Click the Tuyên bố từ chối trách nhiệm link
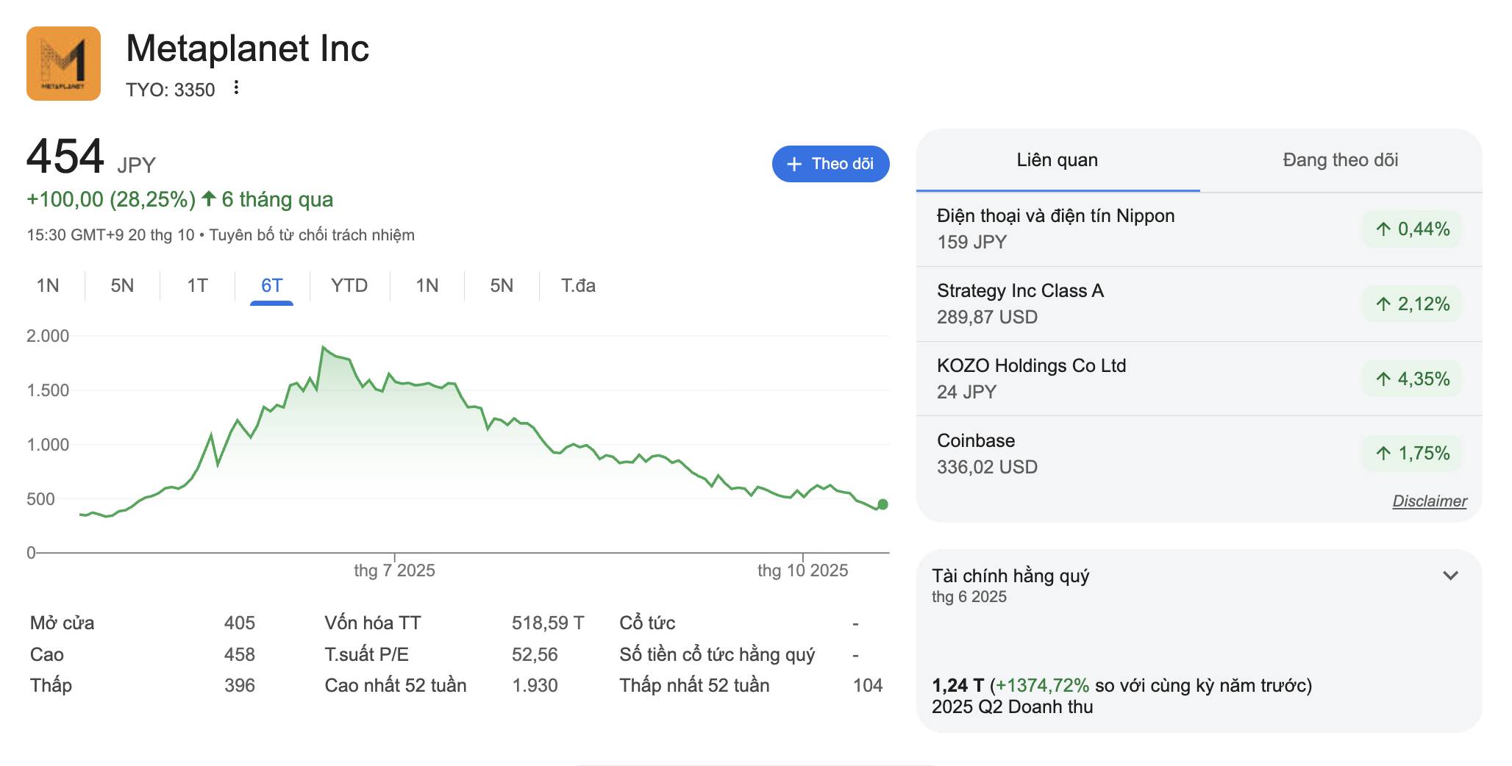This screenshot has width=1512, height=766. pyautogui.click(x=312, y=235)
